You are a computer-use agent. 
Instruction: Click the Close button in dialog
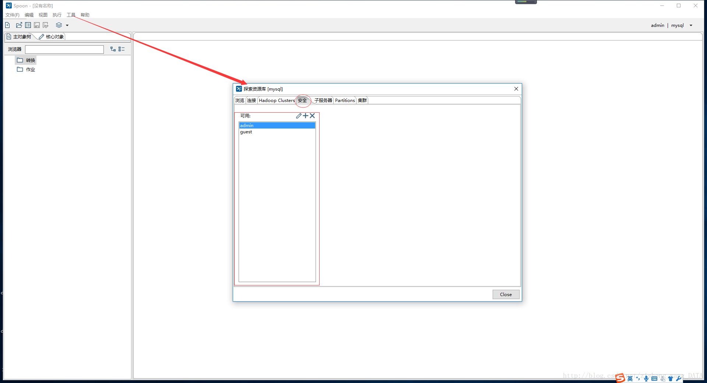(x=506, y=295)
